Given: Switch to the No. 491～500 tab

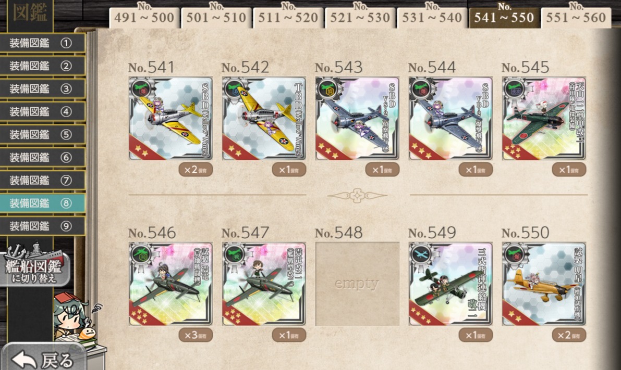Looking at the screenshot, I should [x=144, y=15].
